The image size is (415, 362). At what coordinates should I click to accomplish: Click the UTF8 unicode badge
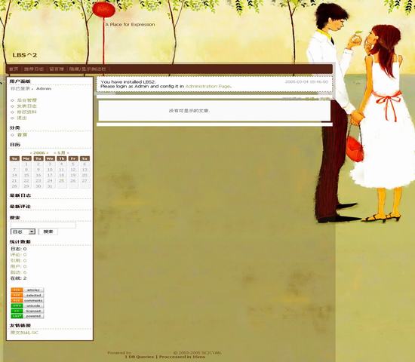tap(27, 305)
